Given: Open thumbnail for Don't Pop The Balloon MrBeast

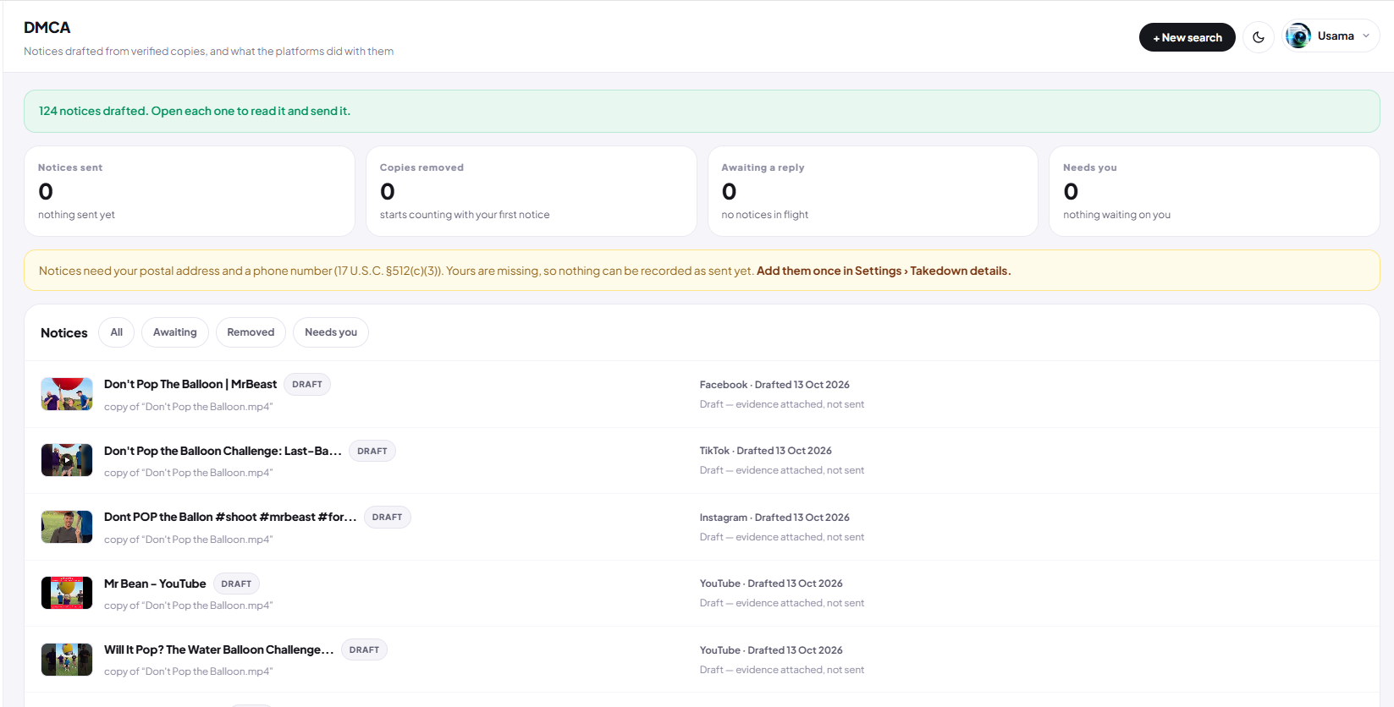Looking at the screenshot, I should [67, 394].
